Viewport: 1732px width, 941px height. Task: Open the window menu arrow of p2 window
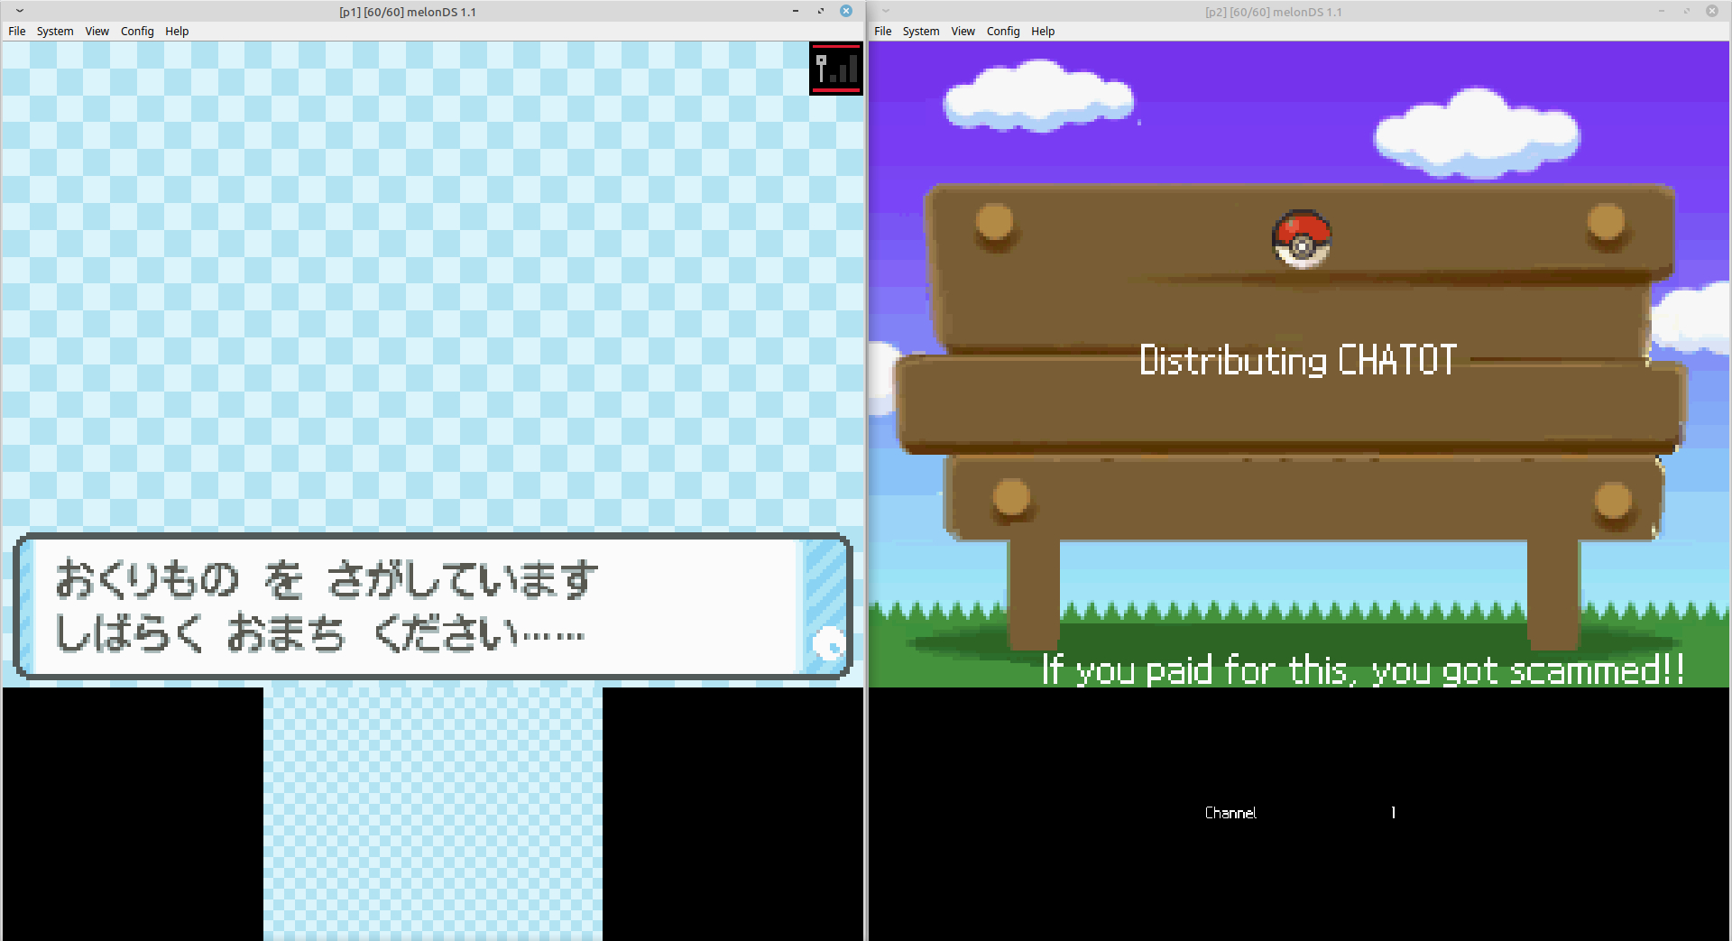886,11
